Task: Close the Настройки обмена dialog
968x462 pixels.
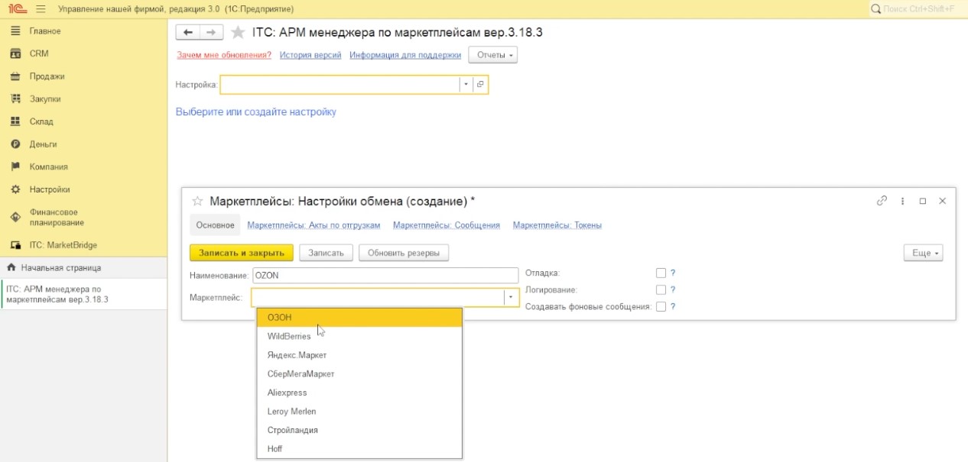Action: click(942, 201)
